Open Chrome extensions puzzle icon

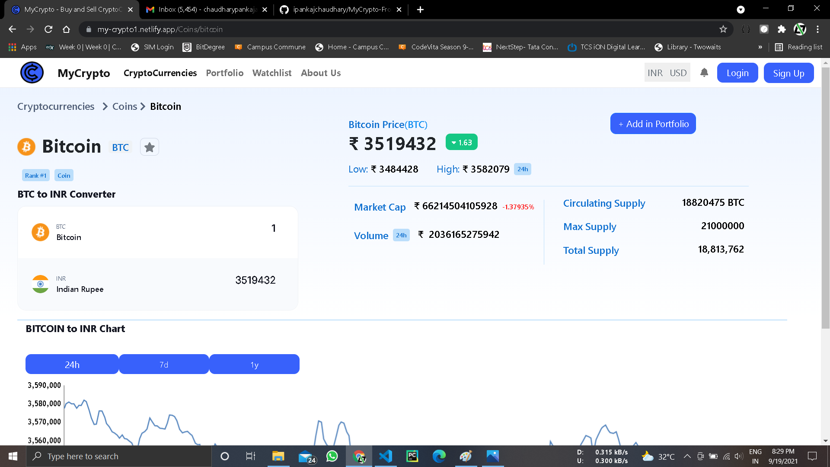click(x=782, y=29)
